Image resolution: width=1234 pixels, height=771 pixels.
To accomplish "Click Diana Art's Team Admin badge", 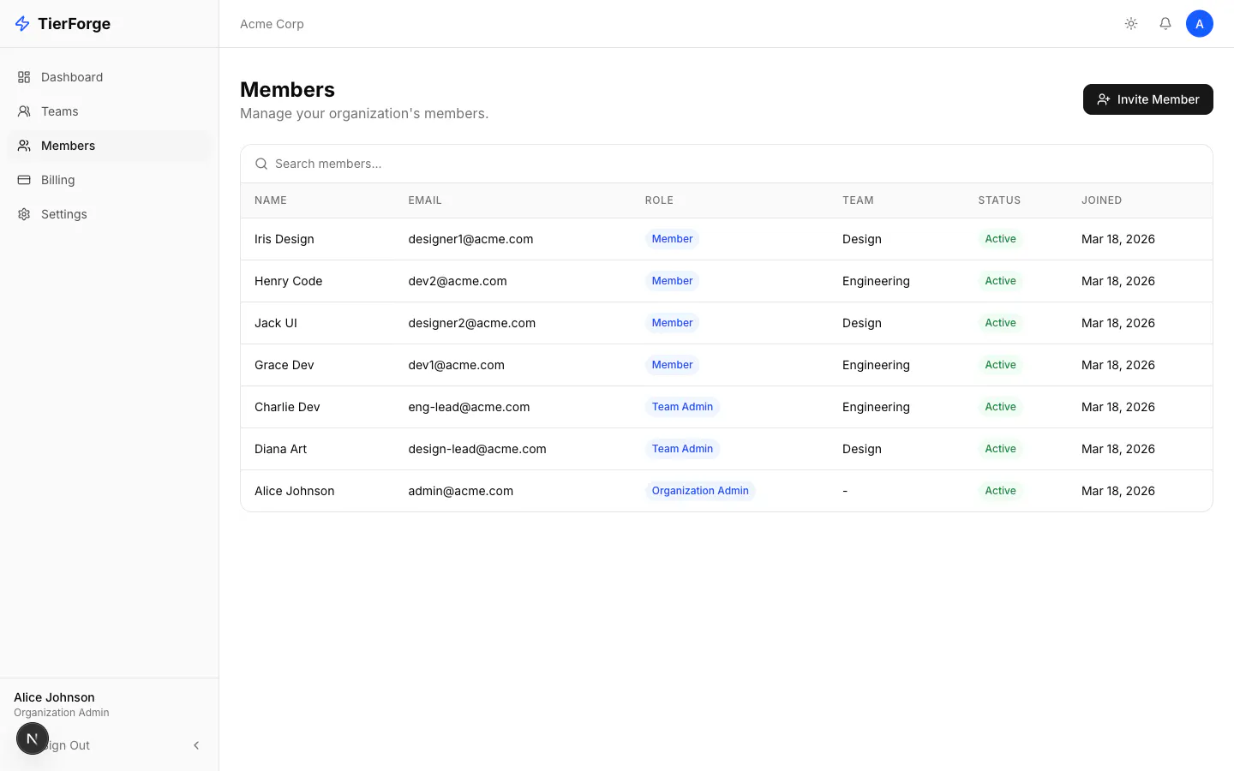I will point(682,449).
